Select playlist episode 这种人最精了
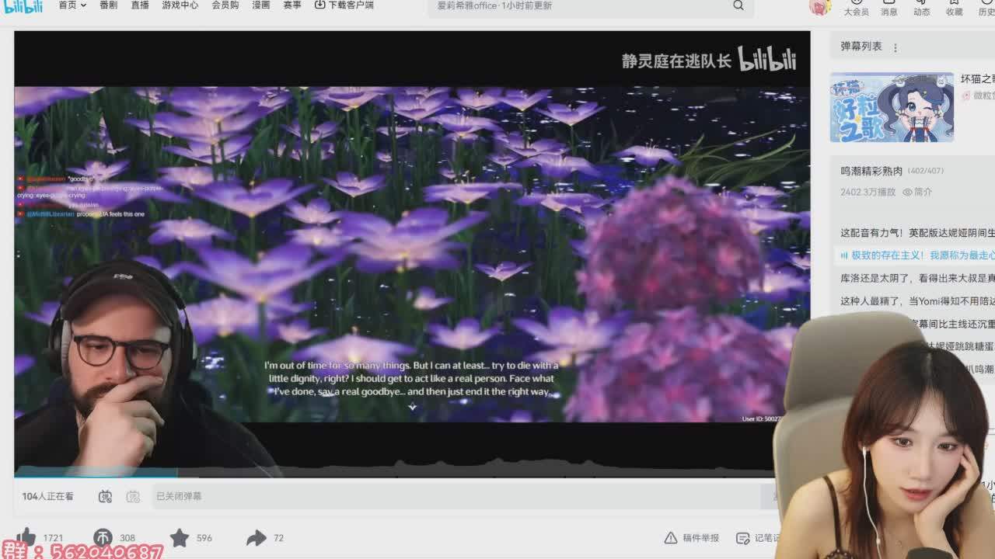This screenshot has width=995, height=559. pyautogui.click(x=917, y=300)
